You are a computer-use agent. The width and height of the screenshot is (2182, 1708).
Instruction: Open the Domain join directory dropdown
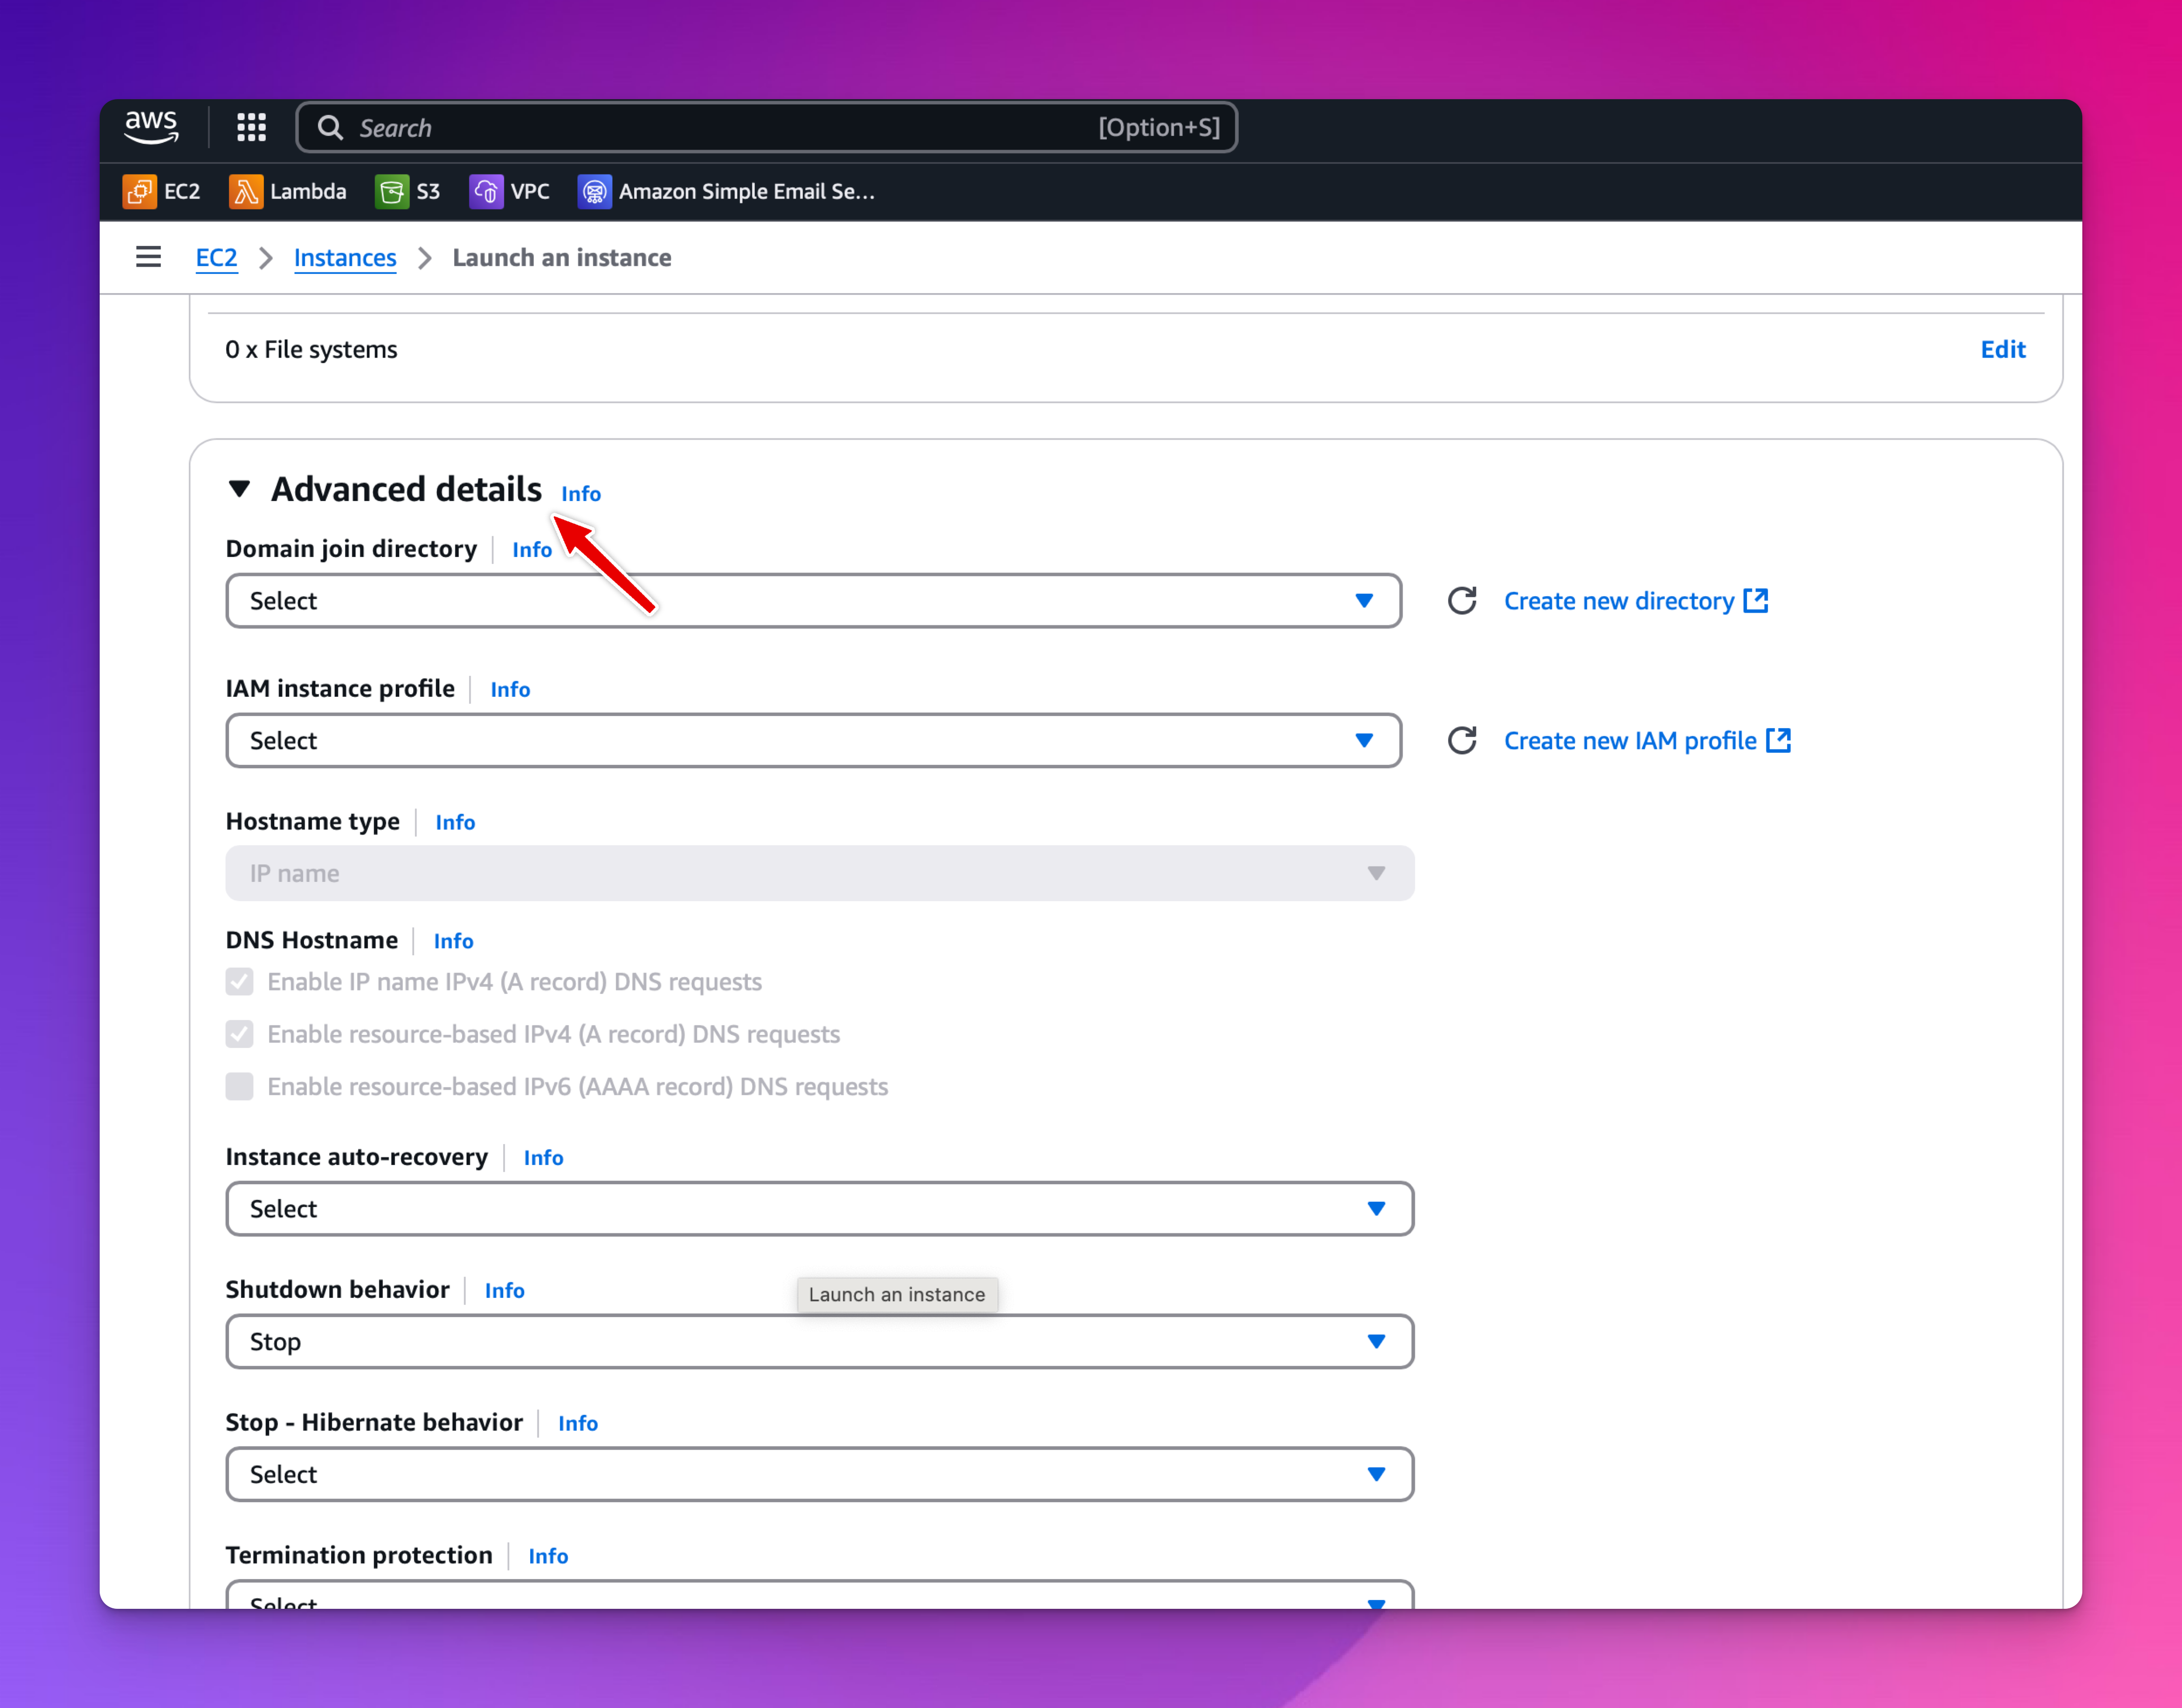click(813, 601)
